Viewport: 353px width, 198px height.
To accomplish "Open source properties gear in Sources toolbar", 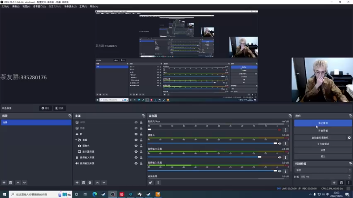I will (x=90, y=183).
